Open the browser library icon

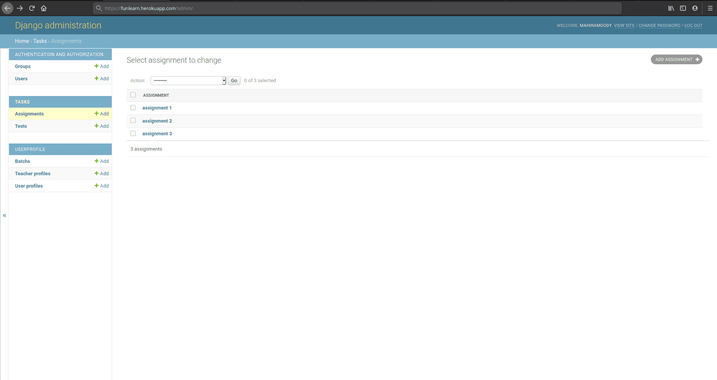click(x=671, y=8)
